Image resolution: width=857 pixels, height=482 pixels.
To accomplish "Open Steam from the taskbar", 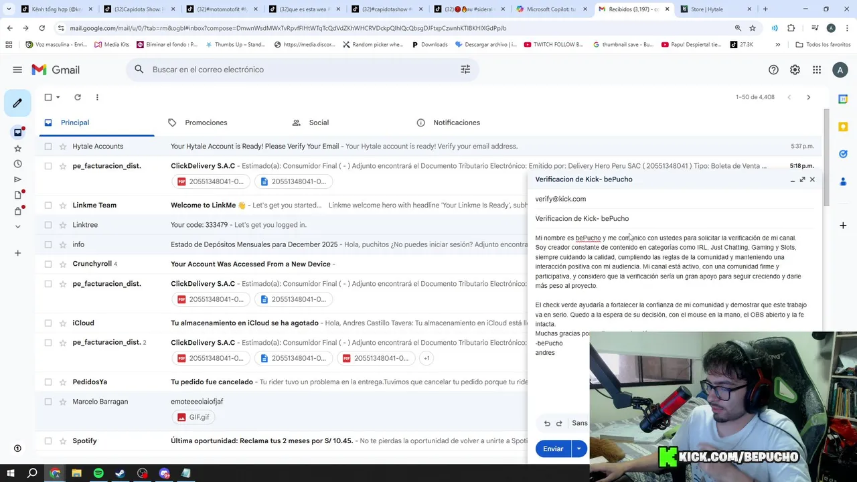I will click(121, 473).
